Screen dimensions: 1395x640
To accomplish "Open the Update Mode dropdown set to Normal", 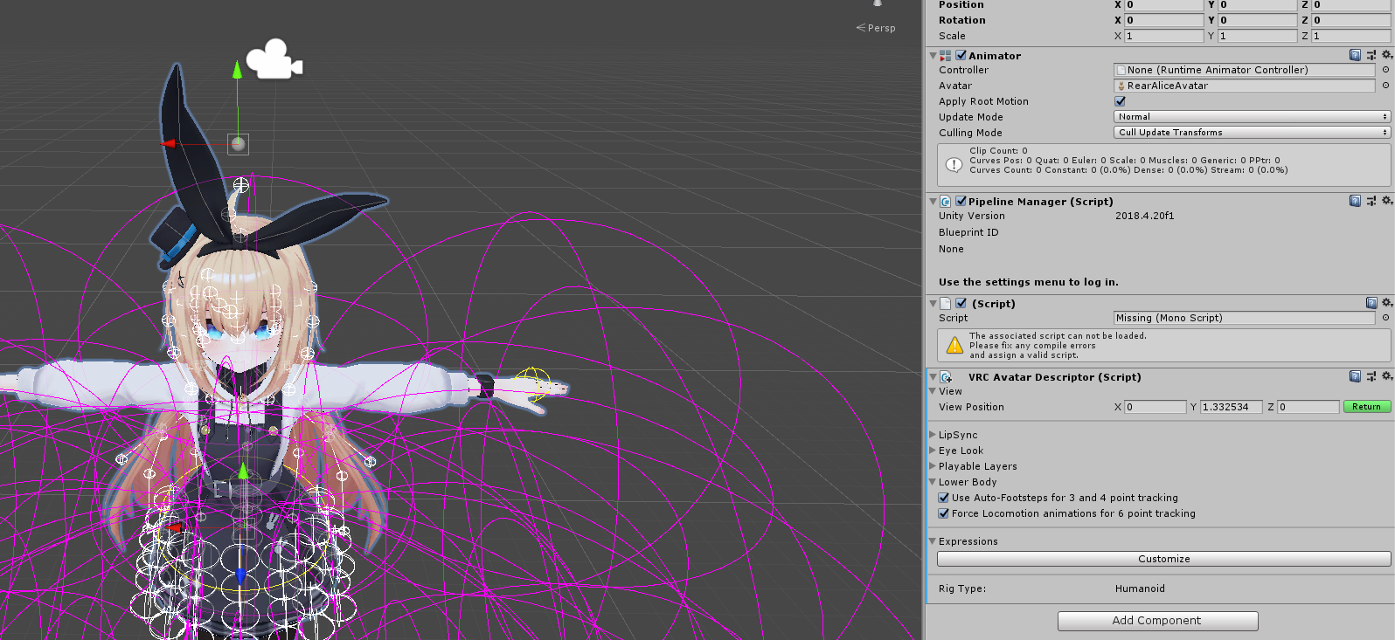I will (x=1252, y=117).
